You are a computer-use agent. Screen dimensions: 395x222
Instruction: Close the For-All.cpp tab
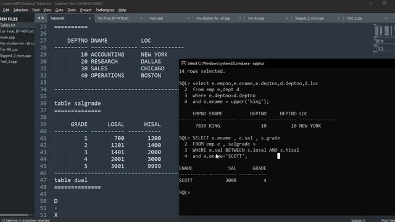287,18
